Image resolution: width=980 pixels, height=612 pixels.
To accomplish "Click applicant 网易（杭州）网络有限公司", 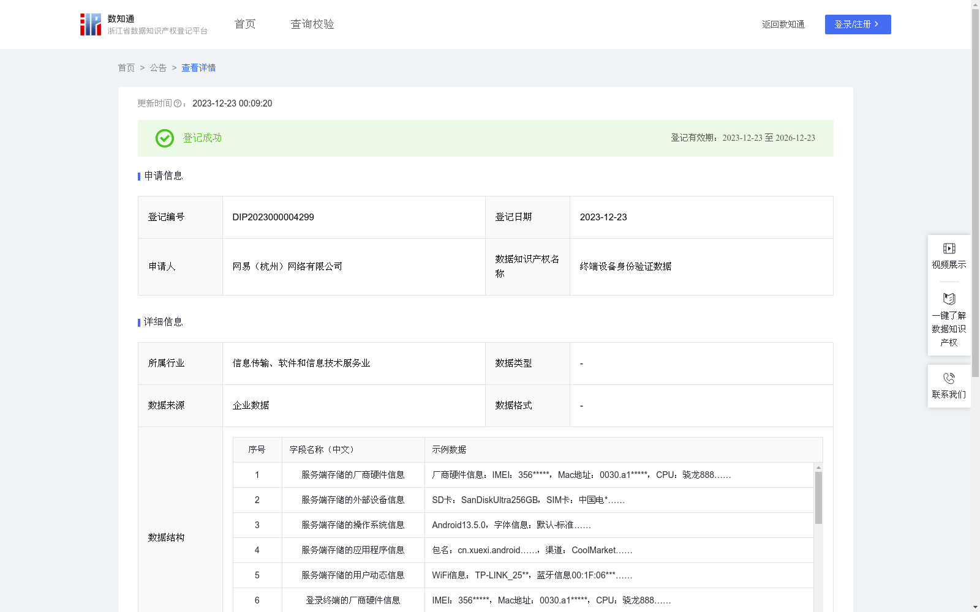I will click(x=287, y=267).
